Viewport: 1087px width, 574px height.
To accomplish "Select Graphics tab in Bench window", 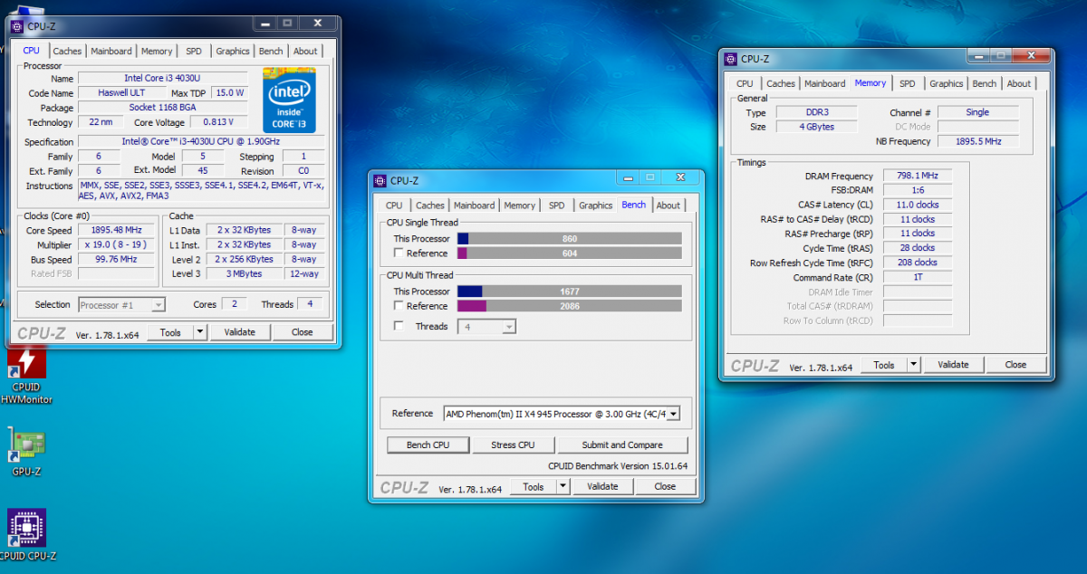I will click(595, 206).
